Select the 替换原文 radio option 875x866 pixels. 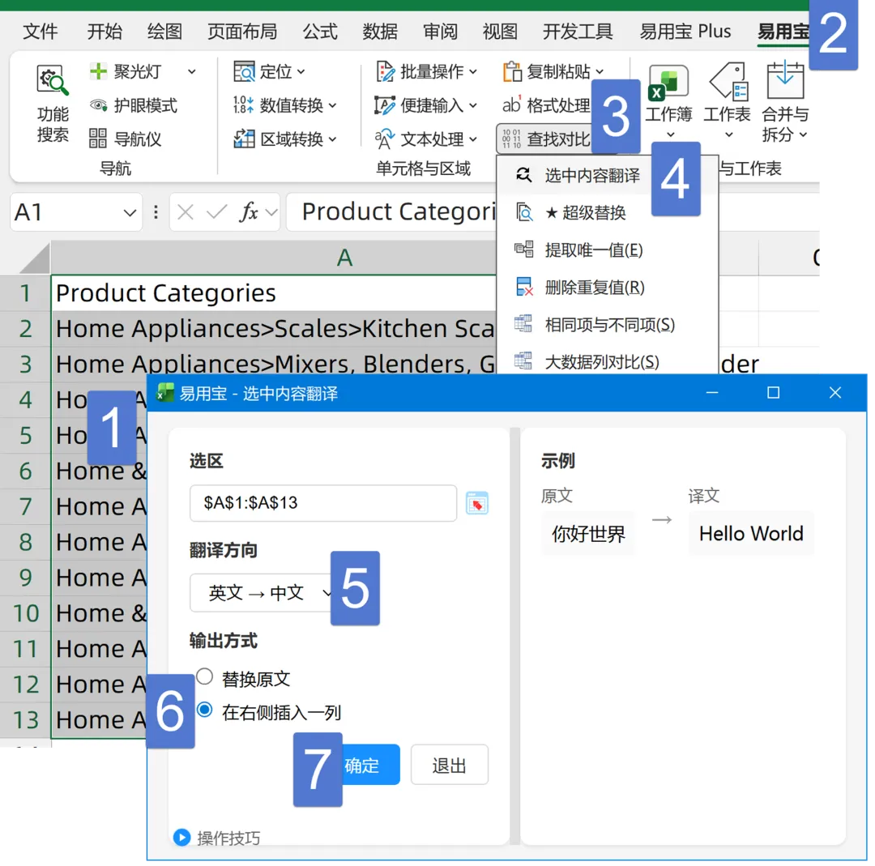tap(205, 677)
